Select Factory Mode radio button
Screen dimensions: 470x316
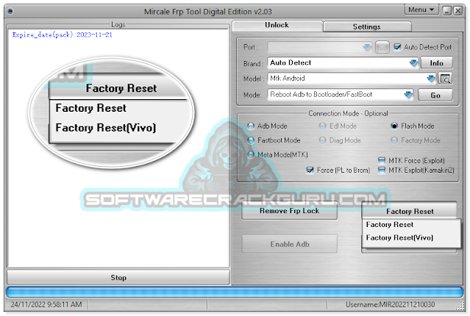[x=394, y=140]
